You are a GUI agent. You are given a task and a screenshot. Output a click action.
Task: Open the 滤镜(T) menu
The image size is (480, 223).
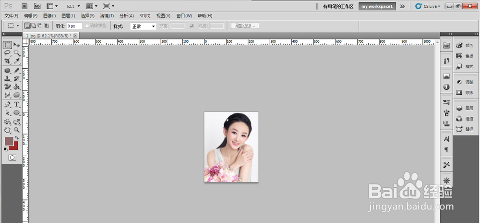point(107,16)
